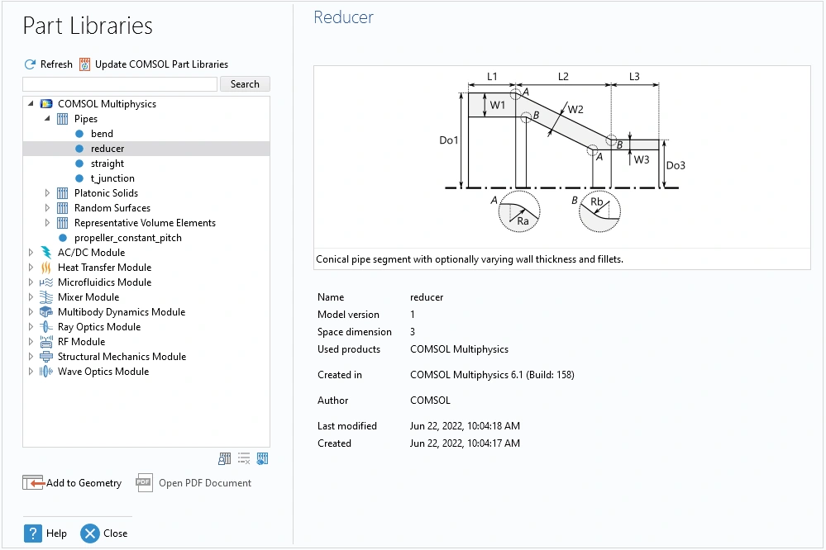826x550 pixels.
Task: Click the Update COMSOL Part Libraries icon
Action: [84, 64]
